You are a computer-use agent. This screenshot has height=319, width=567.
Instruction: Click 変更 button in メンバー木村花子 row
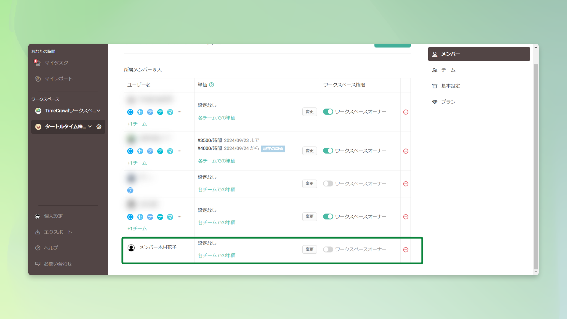(x=309, y=249)
